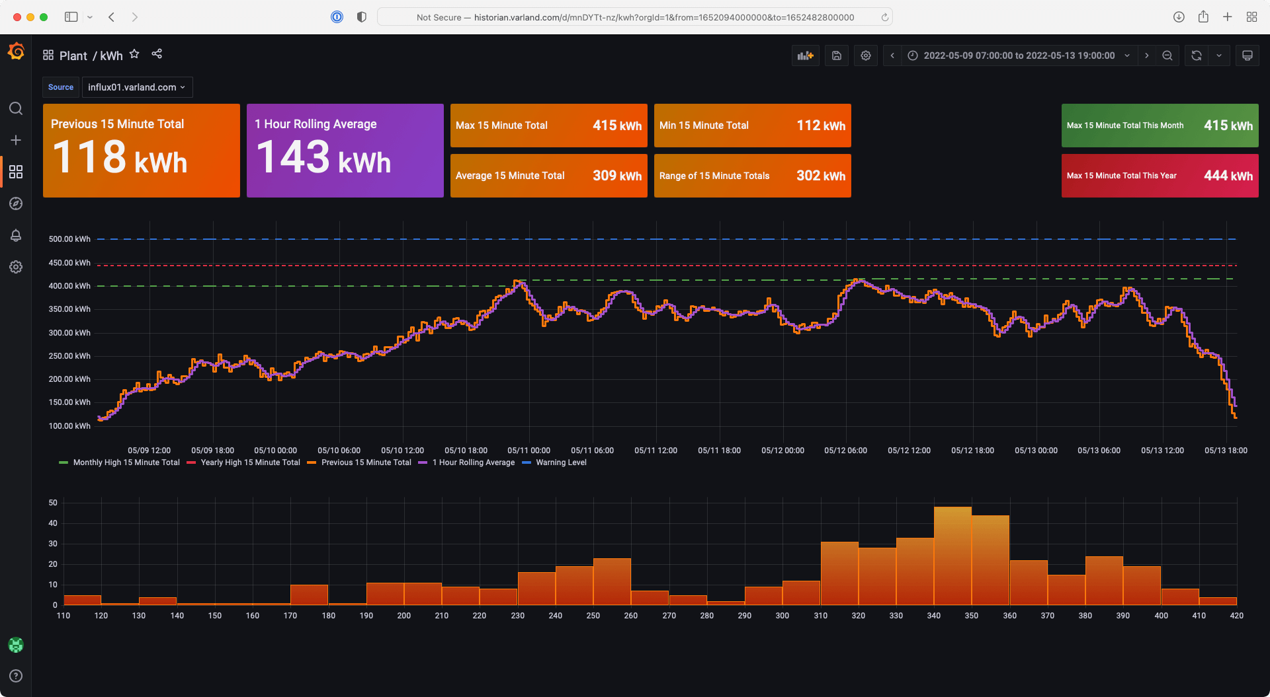This screenshot has height=697, width=1270.
Task: Open the dashboard settings gear
Action: click(x=865, y=55)
